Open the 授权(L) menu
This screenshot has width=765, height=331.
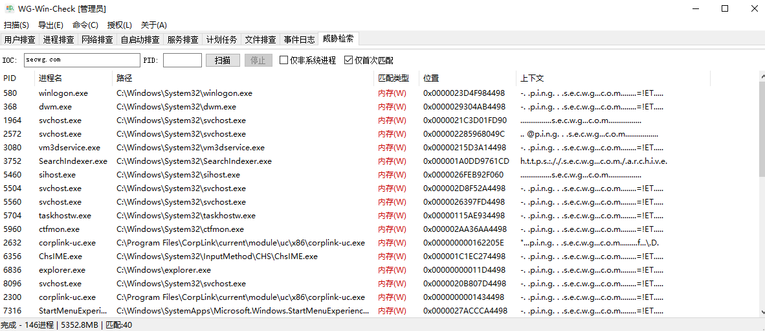click(x=119, y=25)
